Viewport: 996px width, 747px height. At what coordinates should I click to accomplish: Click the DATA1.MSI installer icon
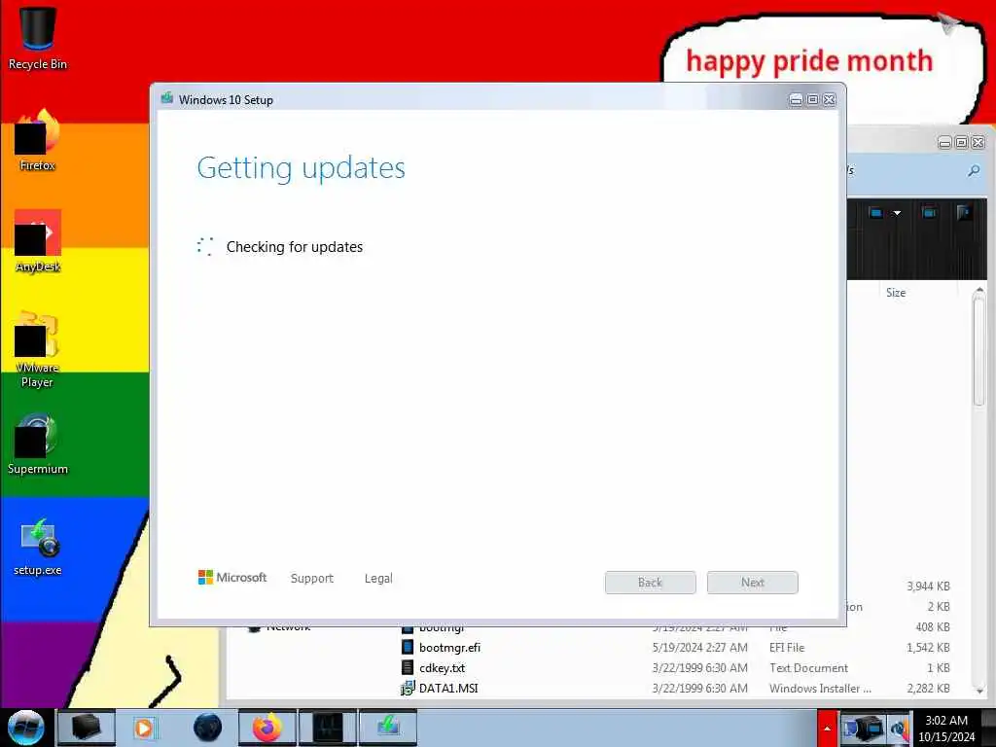[408, 688]
